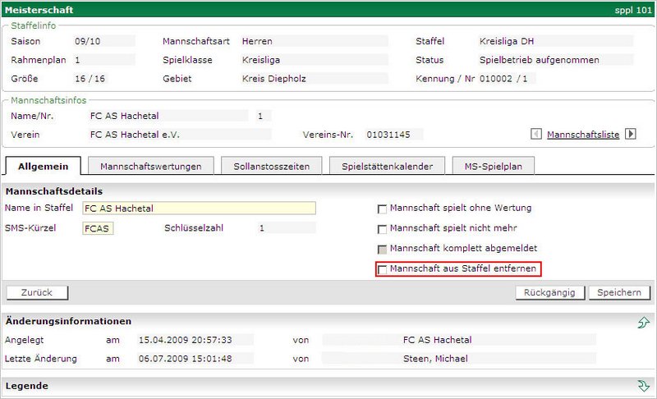The height and width of the screenshot is (399, 657).
Task: Click the previous team arrow icon
Action: pyautogui.click(x=536, y=134)
